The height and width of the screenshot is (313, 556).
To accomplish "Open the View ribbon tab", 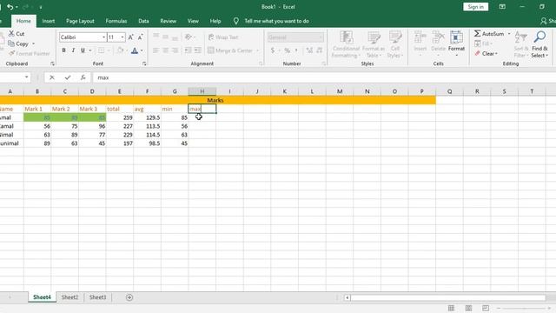I will (193, 21).
